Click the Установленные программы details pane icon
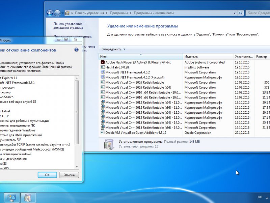Image resolution: width=270 pixels, height=203 pixels. (x=109, y=144)
